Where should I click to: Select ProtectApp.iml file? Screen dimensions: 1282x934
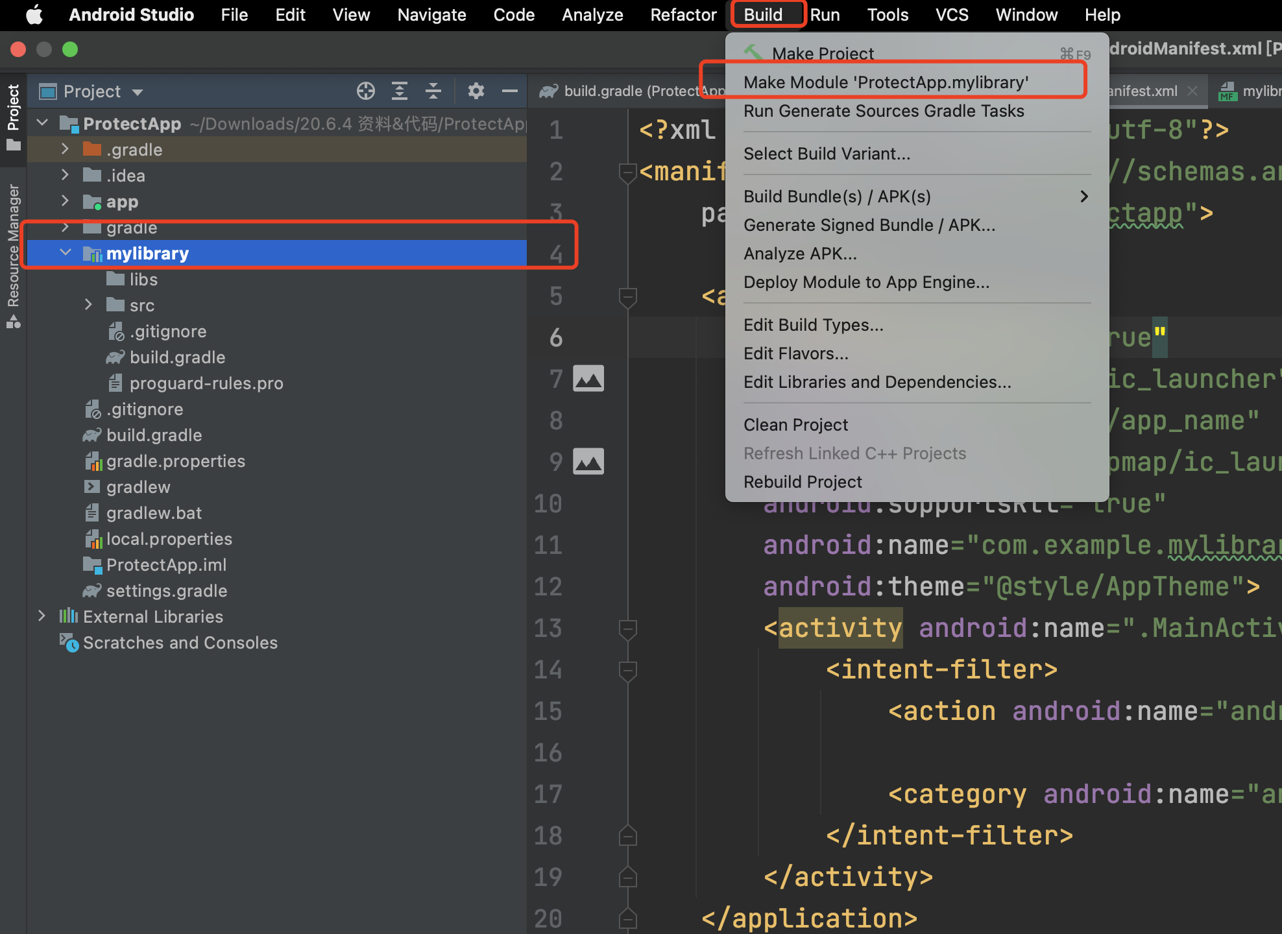(x=166, y=565)
